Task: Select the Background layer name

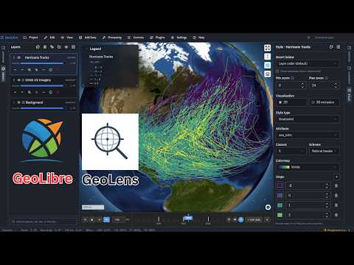Action: [34, 102]
